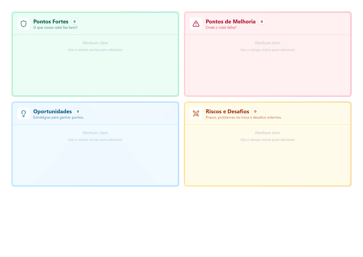The width and height of the screenshot is (363, 257).
Task: Click the lightbulb icon on Oportunidades
Action: [23, 114]
